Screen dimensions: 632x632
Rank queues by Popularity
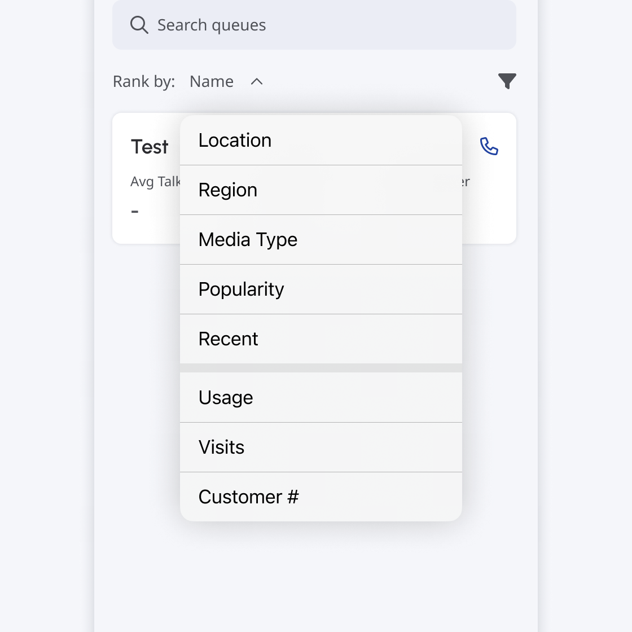coord(321,289)
